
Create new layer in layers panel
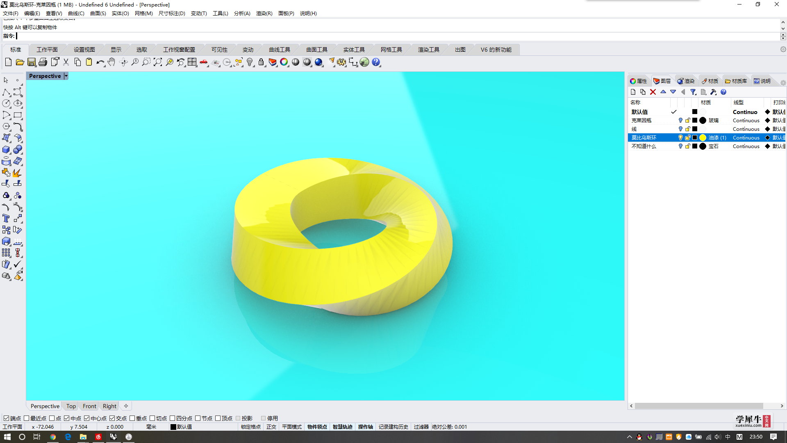pyautogui.click(x=633, y=92)
